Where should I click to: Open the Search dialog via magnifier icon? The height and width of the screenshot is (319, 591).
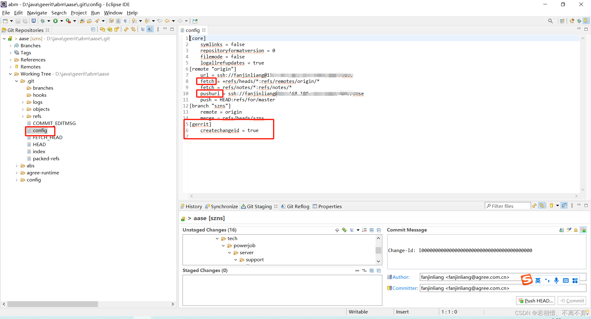pyautogui.click(x=550, y=21)
